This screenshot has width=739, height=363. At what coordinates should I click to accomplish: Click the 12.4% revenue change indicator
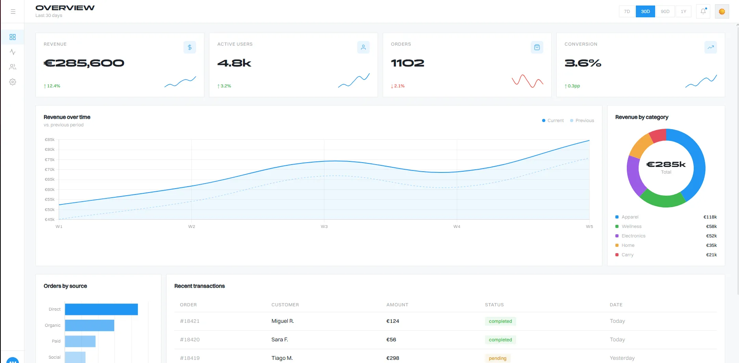52,86
